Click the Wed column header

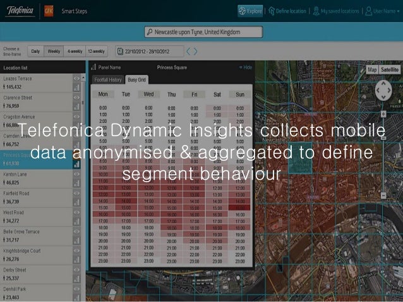coord(148,94)
